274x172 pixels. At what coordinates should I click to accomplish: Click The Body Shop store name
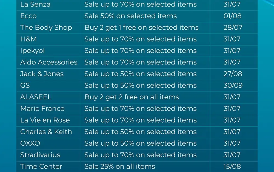coord(46,27)
